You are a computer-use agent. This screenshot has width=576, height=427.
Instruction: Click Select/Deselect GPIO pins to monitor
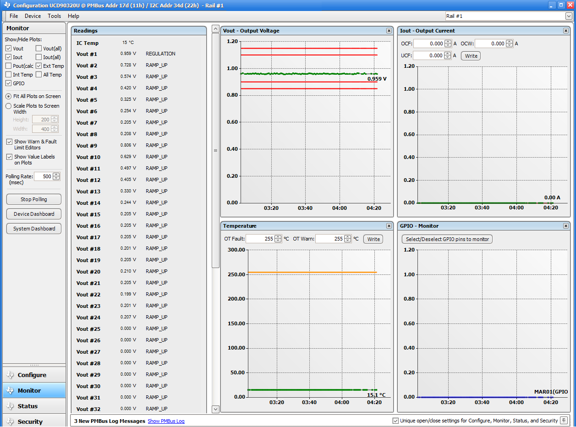(447, 239)
